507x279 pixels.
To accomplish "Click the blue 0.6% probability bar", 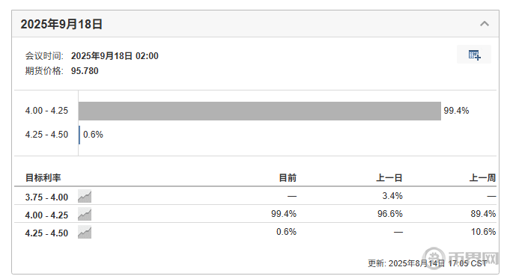I will tap(79, 135).
